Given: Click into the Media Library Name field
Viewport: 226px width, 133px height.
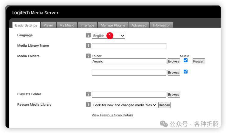Looking at the screenshot, I should [129, 46].
